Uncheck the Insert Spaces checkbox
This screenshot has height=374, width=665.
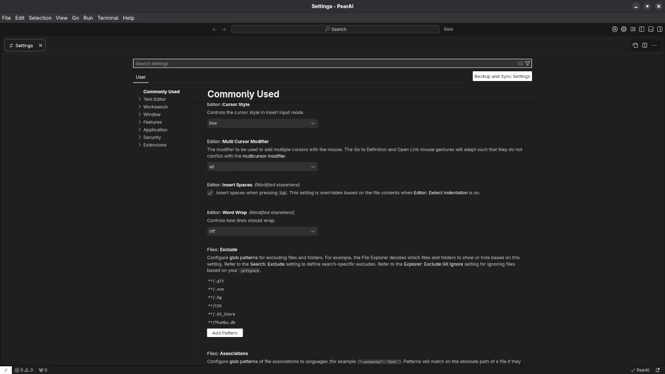(x=210, y=193)
